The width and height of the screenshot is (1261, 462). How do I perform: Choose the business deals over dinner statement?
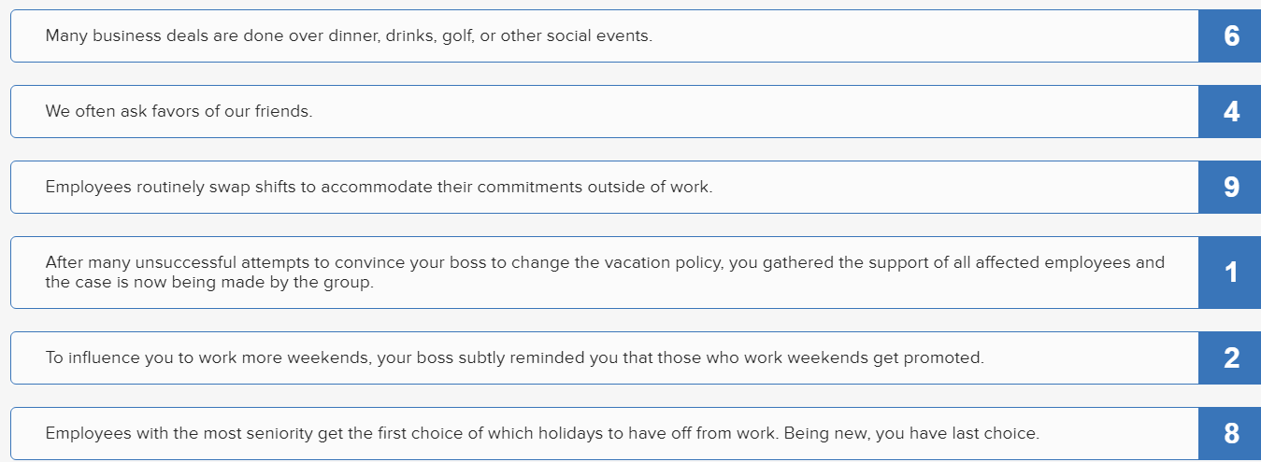(605, 35)
